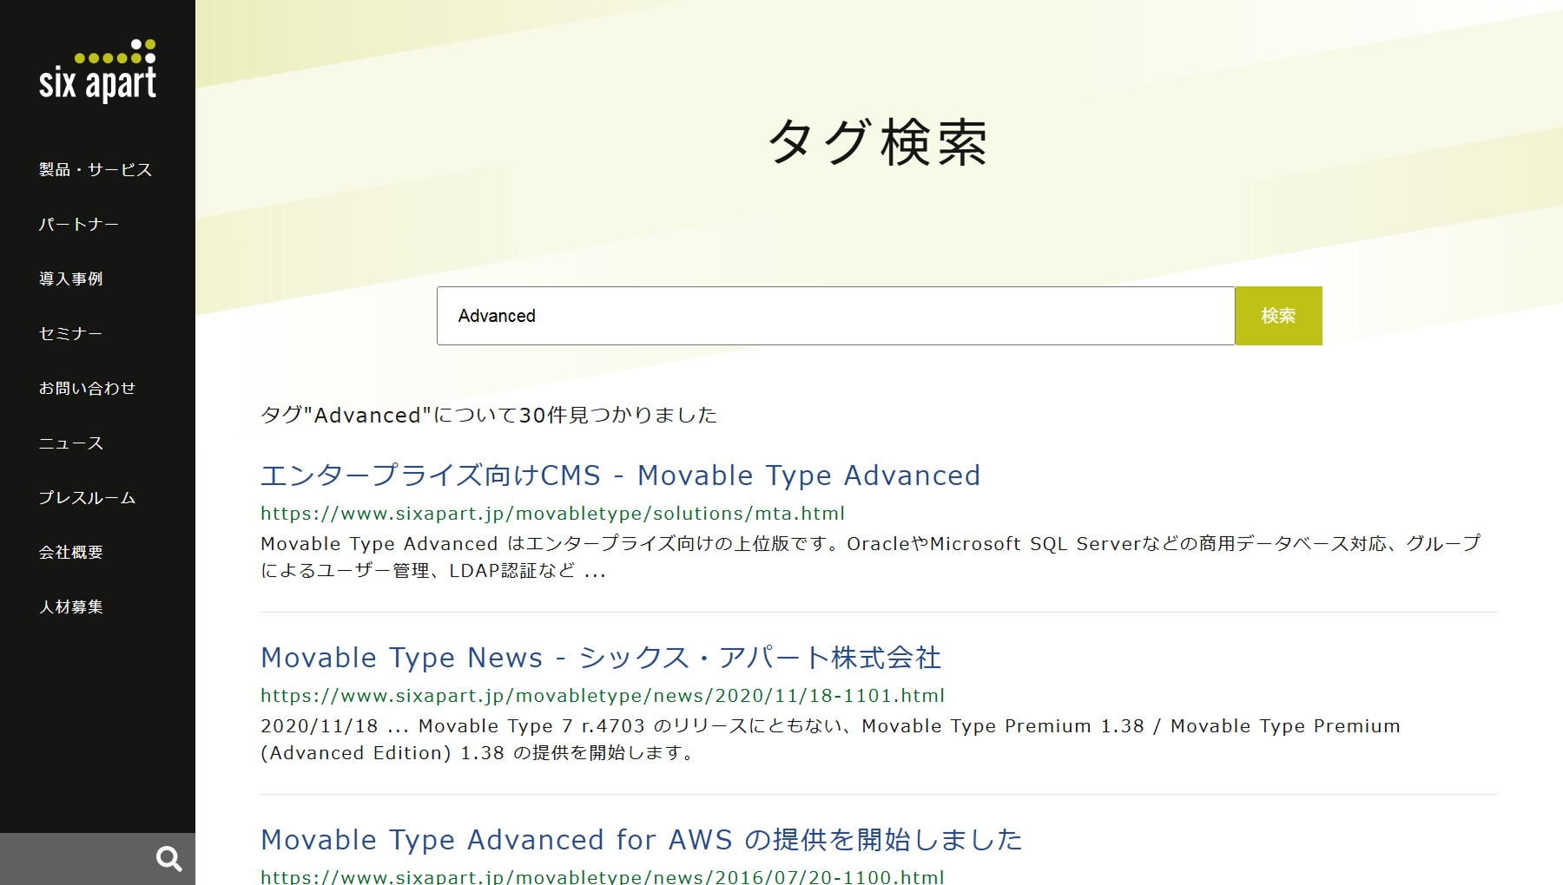Viewport: 1563px width, 885px height.
Task: Go to 導入事例 page
Action: click(71, 279)
